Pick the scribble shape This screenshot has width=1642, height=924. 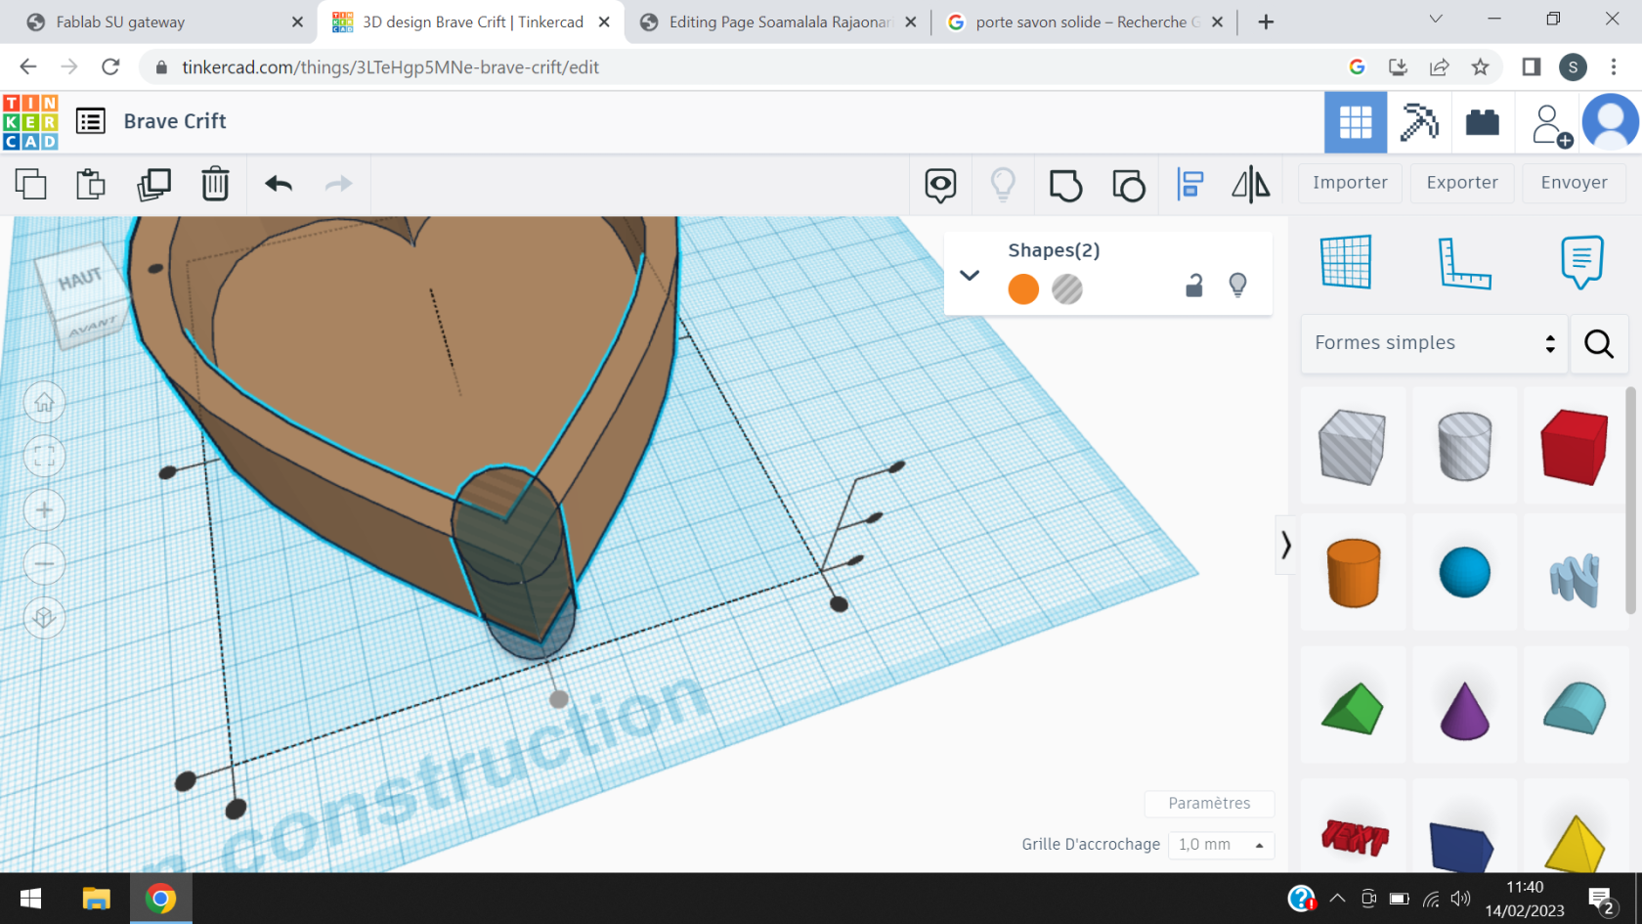coord(1575,578)
